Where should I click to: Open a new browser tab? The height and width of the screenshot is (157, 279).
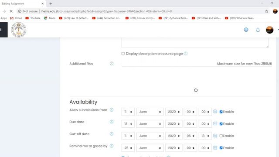tap(51, 3)
